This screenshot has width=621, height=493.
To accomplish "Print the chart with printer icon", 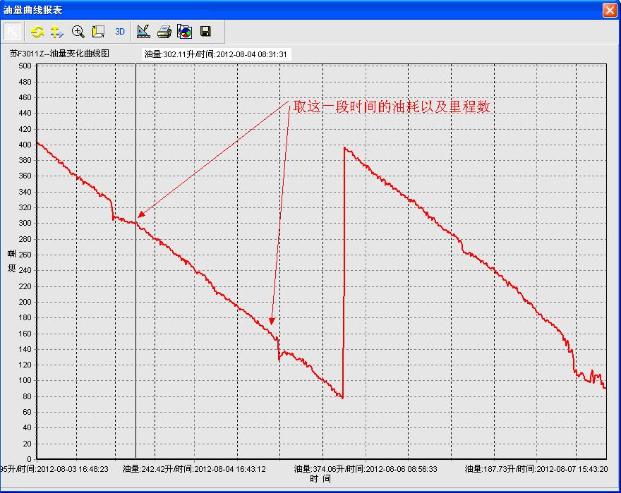I will point(164,32).
